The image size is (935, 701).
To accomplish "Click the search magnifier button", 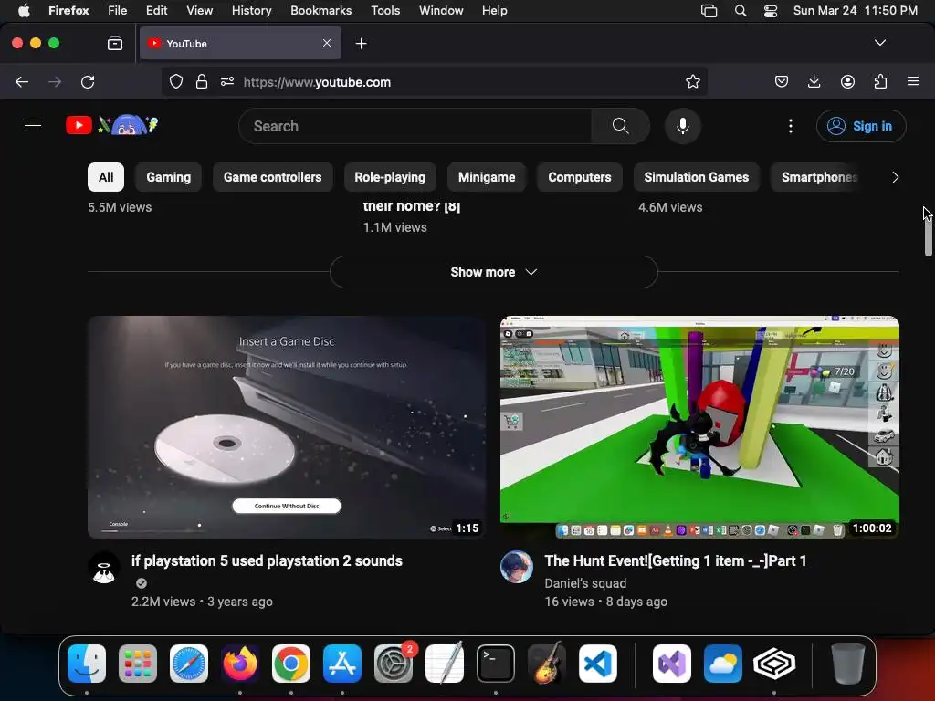I will 620,126.
